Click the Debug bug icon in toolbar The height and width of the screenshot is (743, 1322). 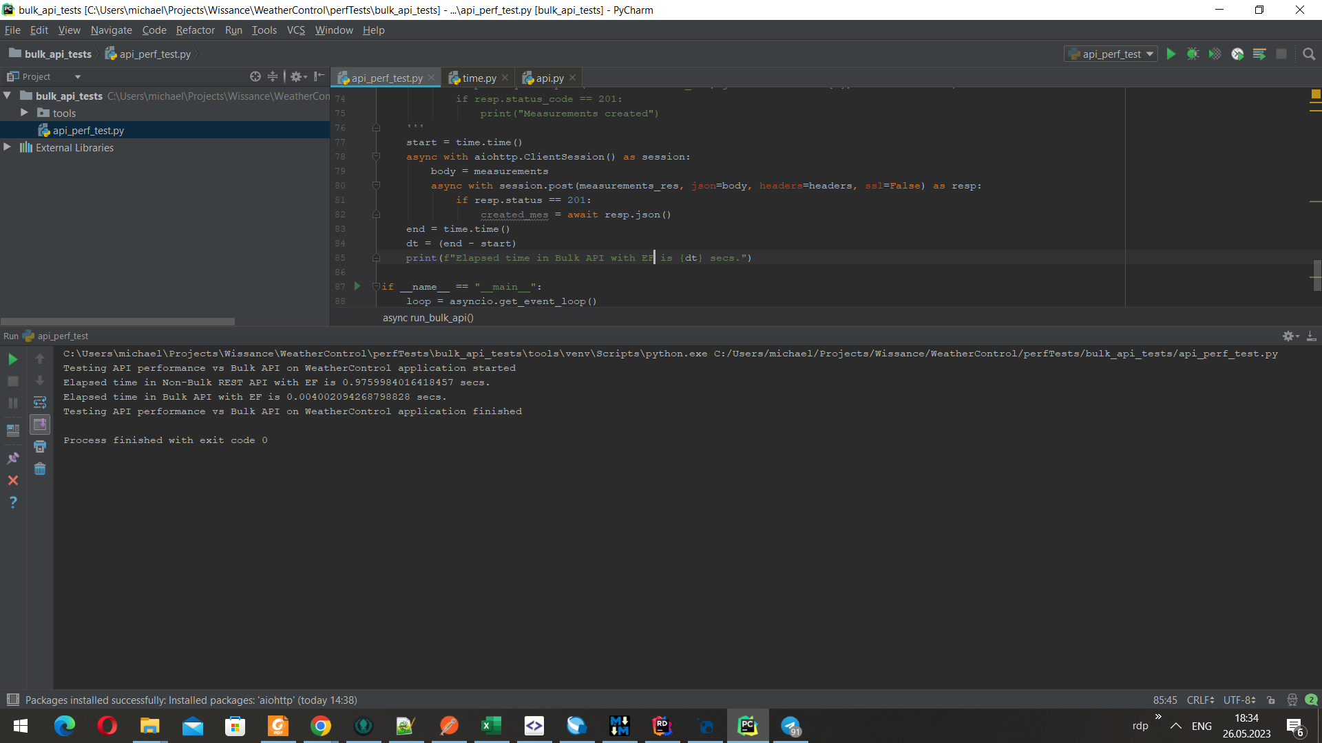[x=1193, y=54]
